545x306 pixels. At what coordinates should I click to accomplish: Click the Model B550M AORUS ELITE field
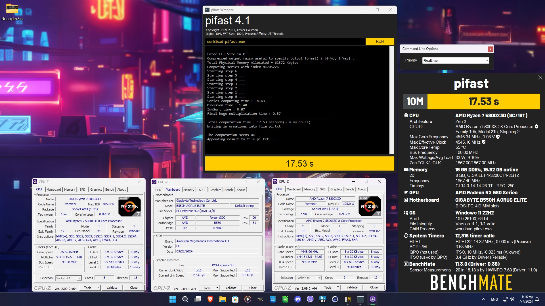202,206
